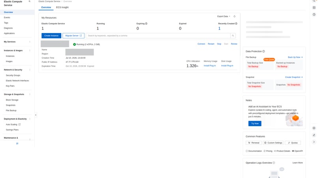
Task: Open help tooltip icon next to Recently Created
Action: coord(236,24)
